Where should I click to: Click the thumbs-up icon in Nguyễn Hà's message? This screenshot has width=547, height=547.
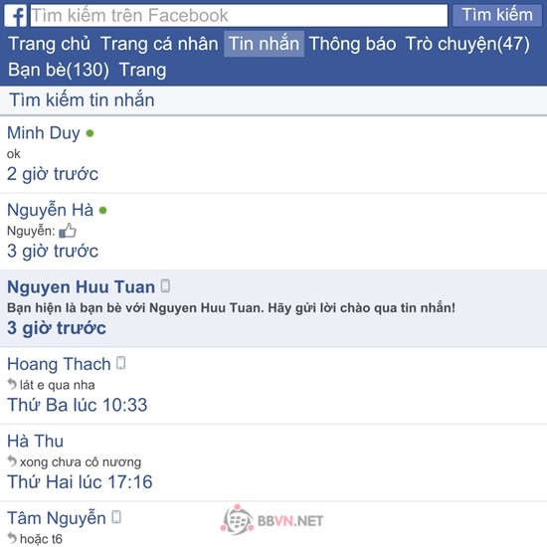[x=68, y=231]
